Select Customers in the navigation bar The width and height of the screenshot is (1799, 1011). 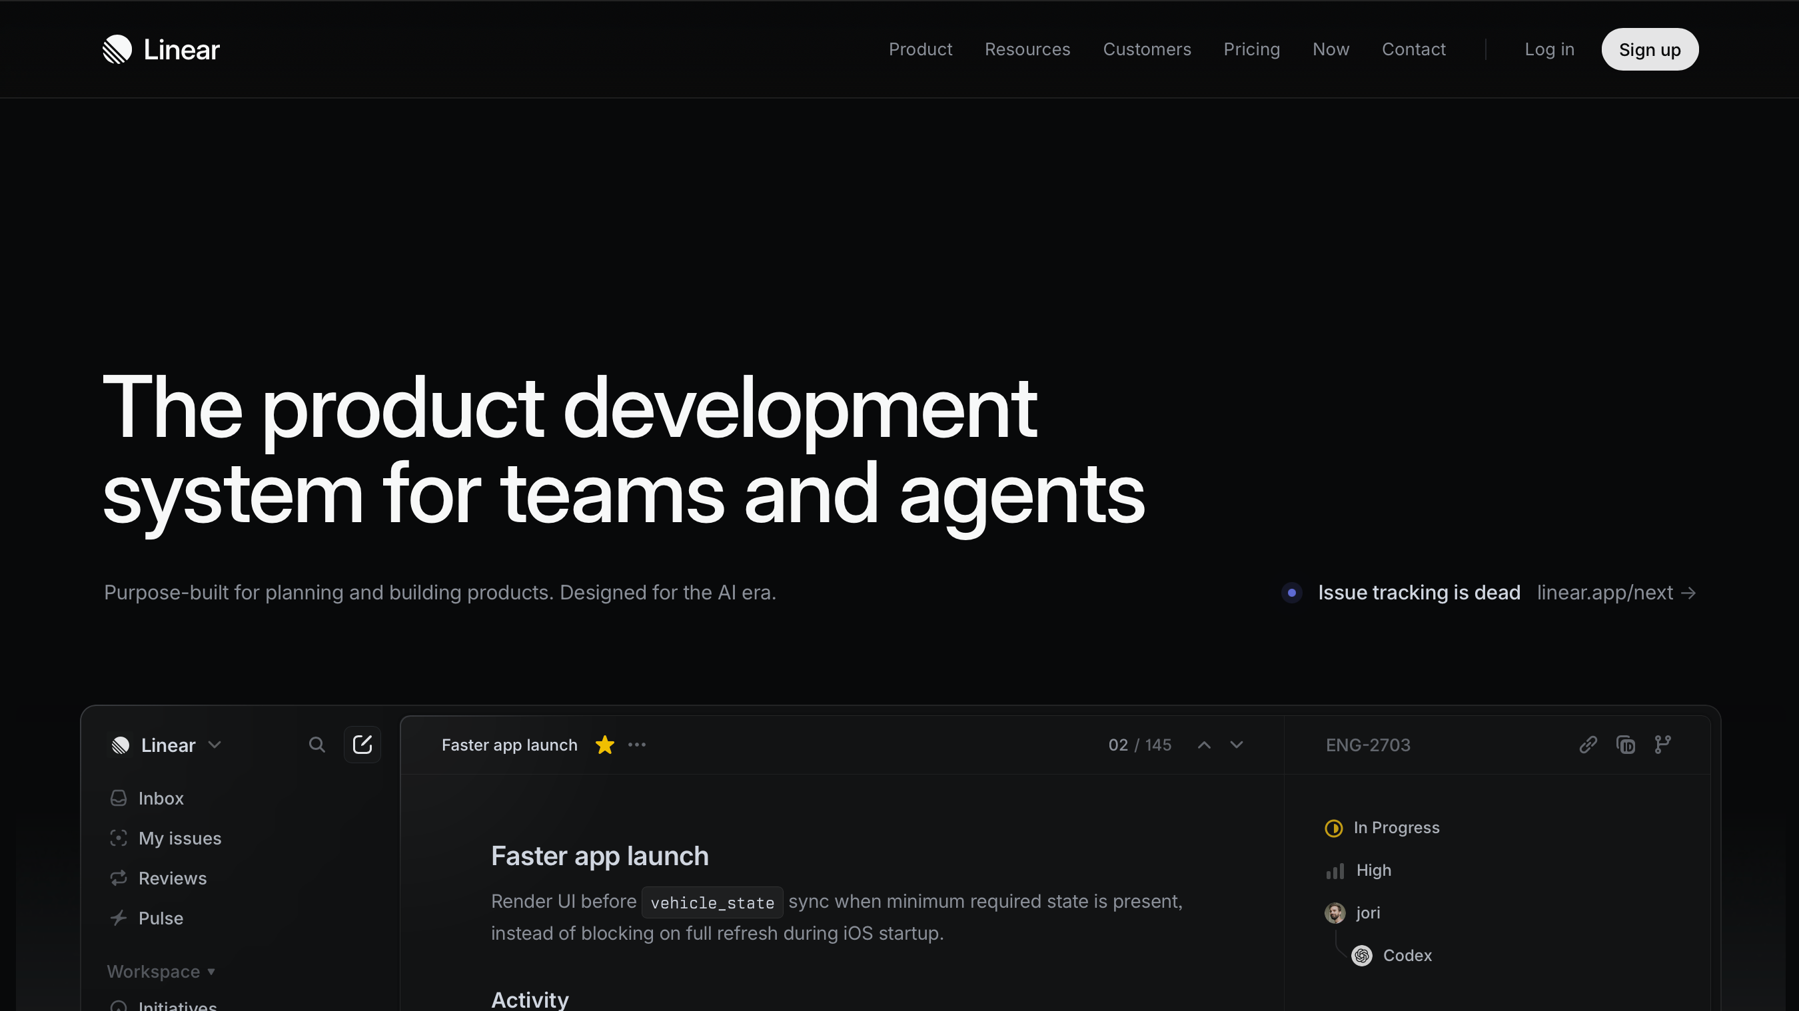(1147, 49)
